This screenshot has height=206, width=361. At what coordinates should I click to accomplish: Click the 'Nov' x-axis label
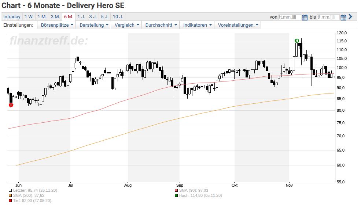[x=289, y=185]
